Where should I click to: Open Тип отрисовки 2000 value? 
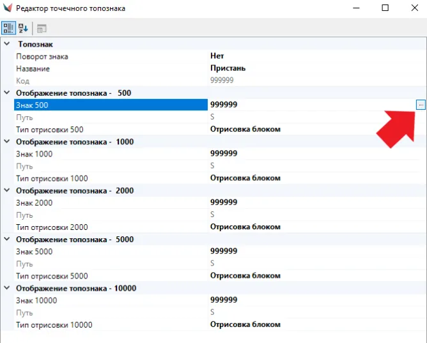(x=307, y=227)
